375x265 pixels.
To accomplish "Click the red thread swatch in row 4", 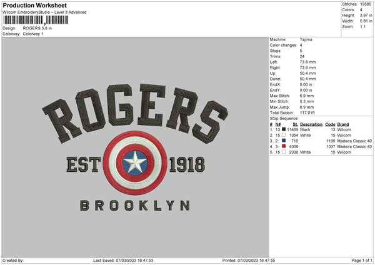I will coord(284,146).
